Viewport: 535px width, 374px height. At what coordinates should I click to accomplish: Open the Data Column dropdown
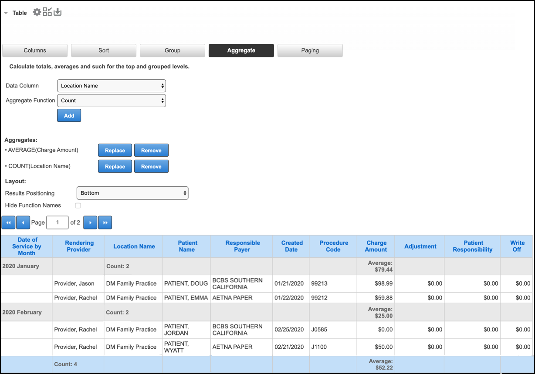112,86
